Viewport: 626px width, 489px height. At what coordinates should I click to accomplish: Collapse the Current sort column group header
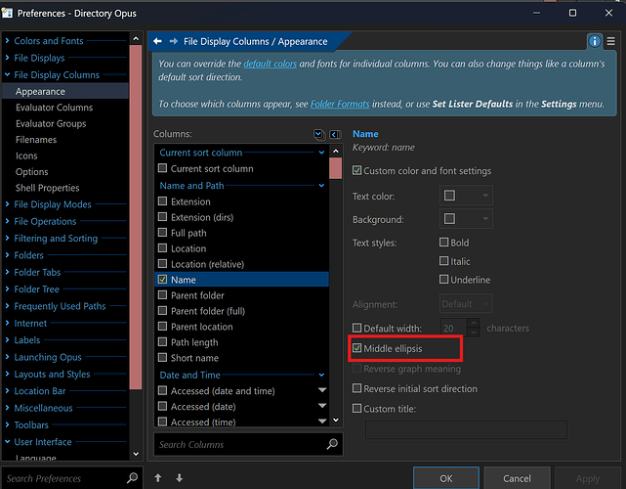321,153
